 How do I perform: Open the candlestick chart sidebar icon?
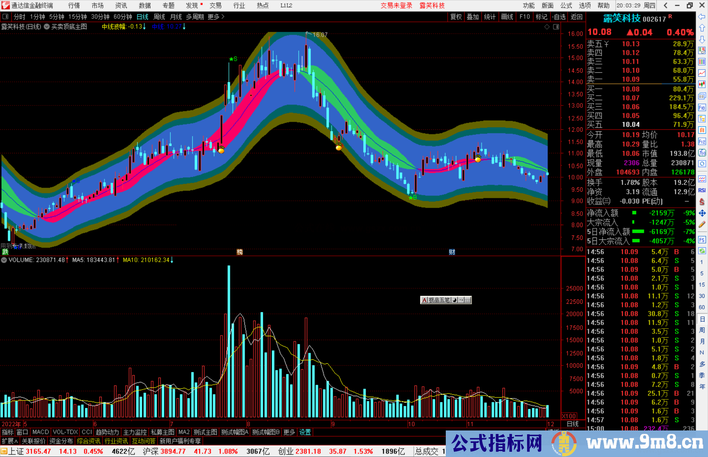point(702,84)
